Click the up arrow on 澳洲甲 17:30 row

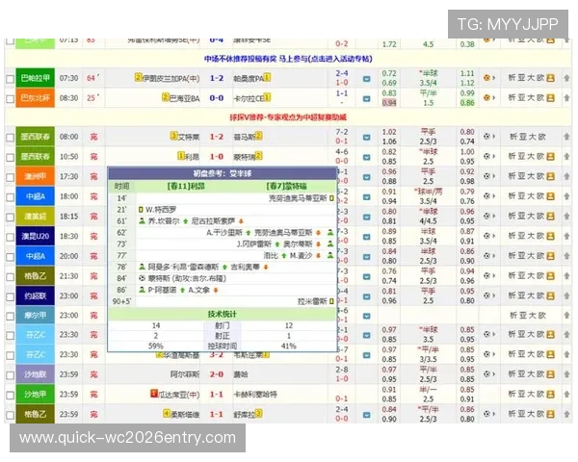point(566,176)
